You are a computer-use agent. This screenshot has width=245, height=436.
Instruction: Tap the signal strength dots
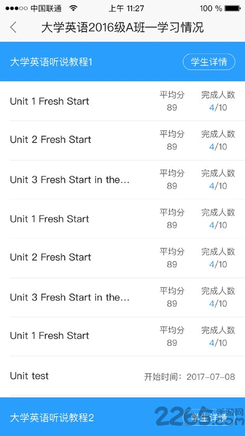[x=16, y=8]
